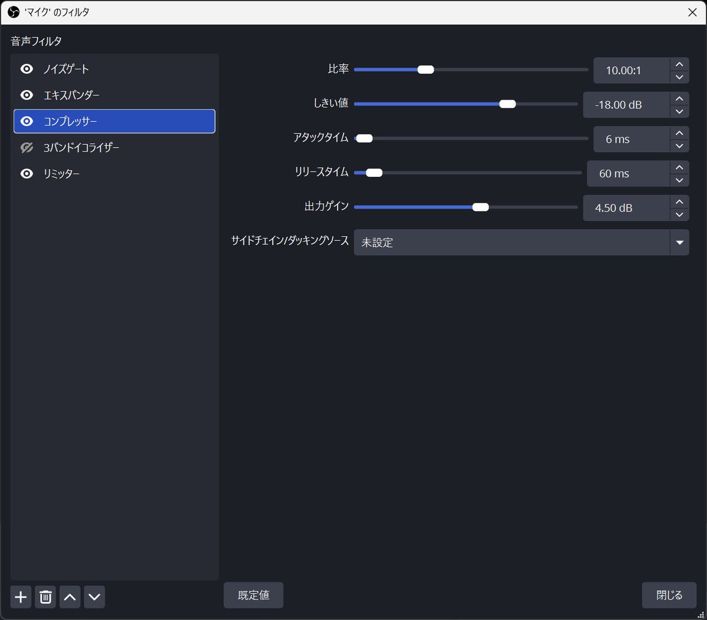Select the ノイズゲート filter row
Screen dimensions: 707x620
tap(114, 69)
